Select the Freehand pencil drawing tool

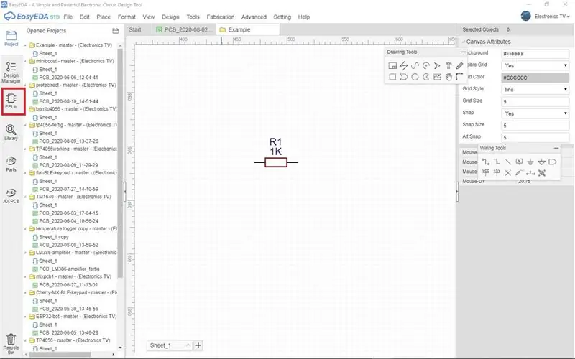click(459, 66)
